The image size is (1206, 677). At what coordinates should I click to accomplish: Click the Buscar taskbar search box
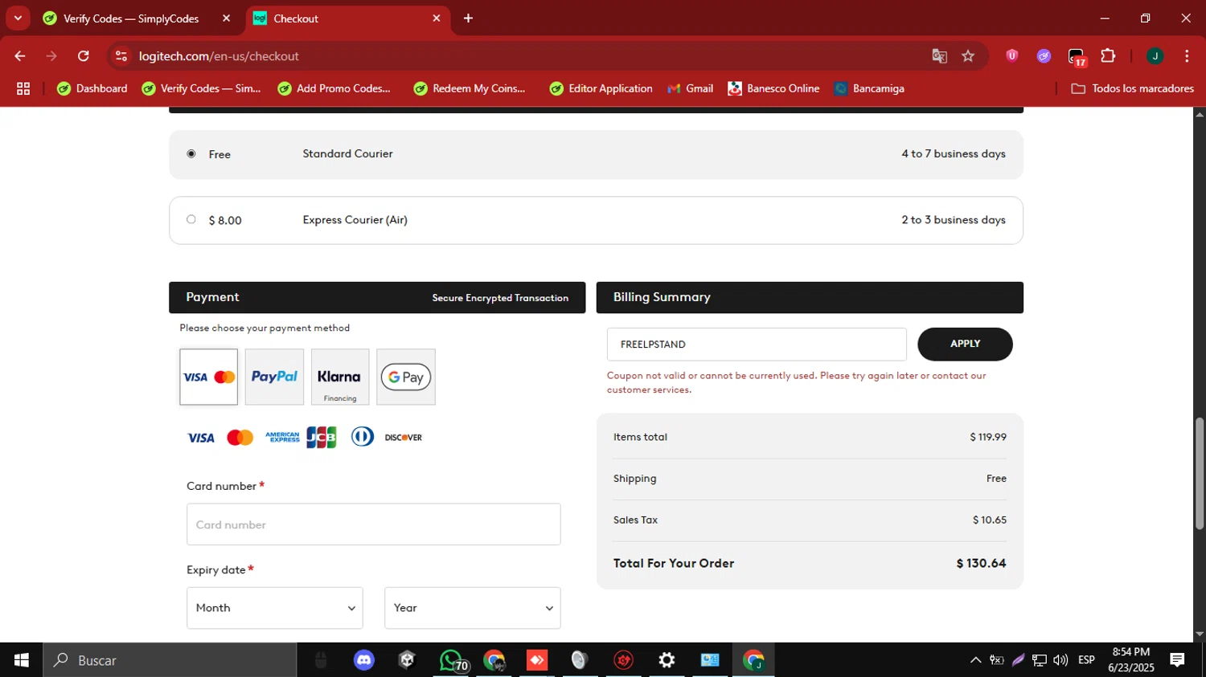[170, 660]
